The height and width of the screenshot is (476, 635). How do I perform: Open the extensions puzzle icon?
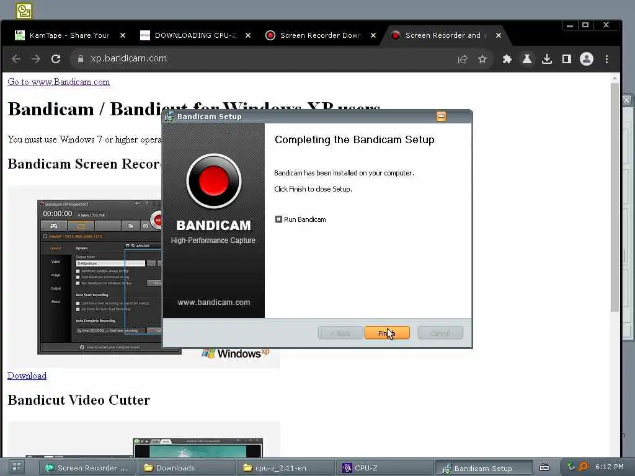[507, 59]
